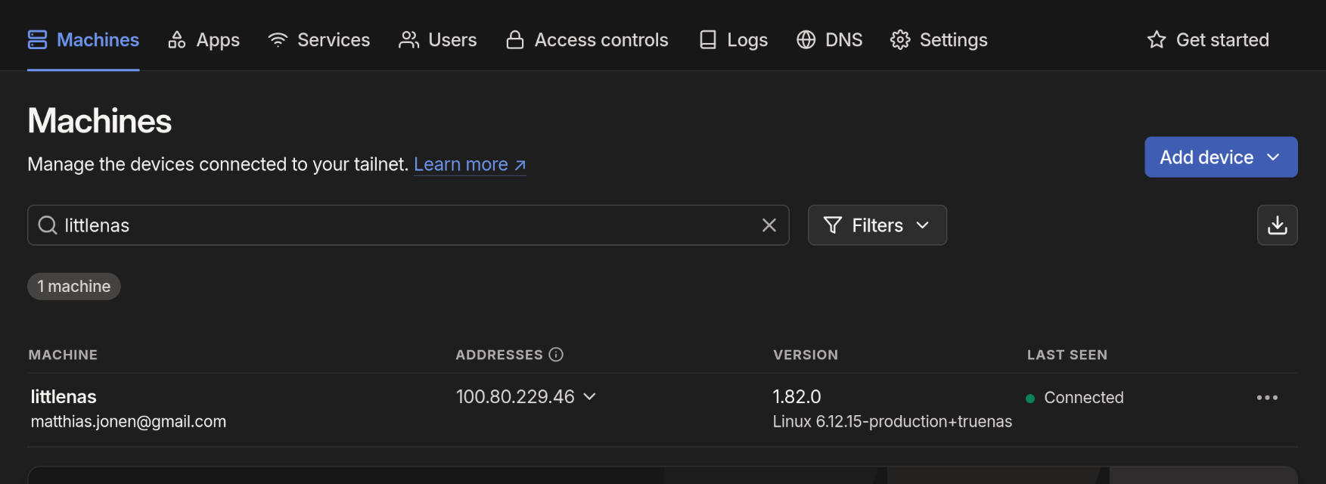Viewport: 1326px width, 484px height.
Task: Click the search magnifier icon
Action: pos(48,225)
